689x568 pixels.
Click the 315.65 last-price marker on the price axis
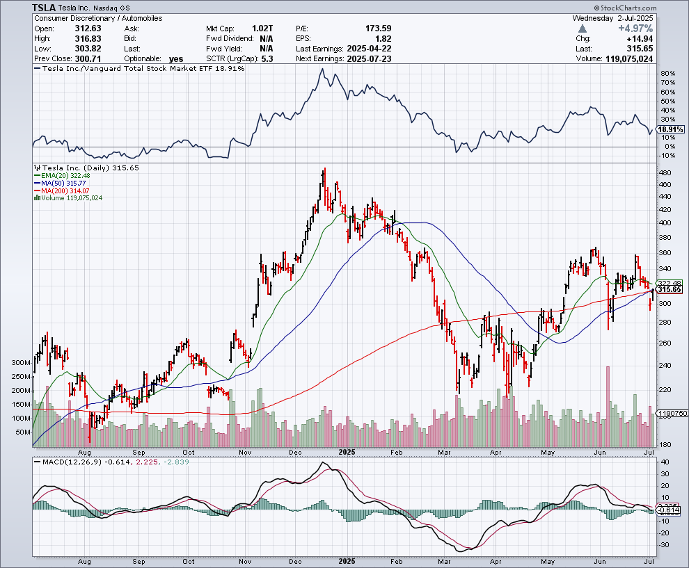[x=670, y=289]
